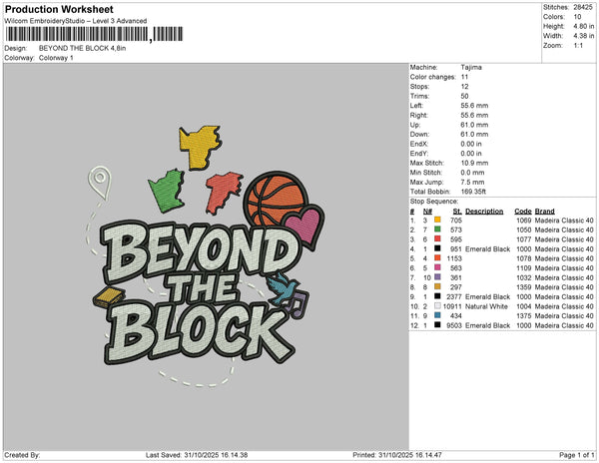Click the Width value 4.38 in
The image size is (599, 463).
pyautogui.click(x=583, y=36)
